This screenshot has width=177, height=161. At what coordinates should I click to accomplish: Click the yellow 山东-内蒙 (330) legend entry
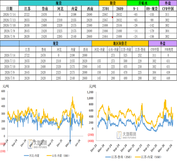pos(58,156)
